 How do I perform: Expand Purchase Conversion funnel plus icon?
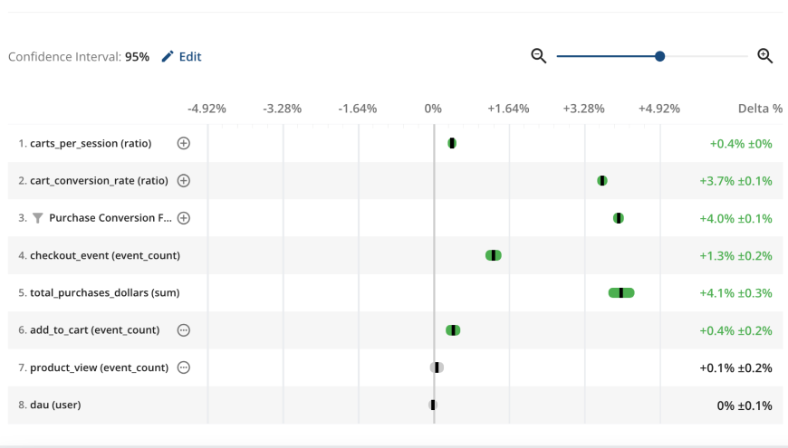[183, 218]
